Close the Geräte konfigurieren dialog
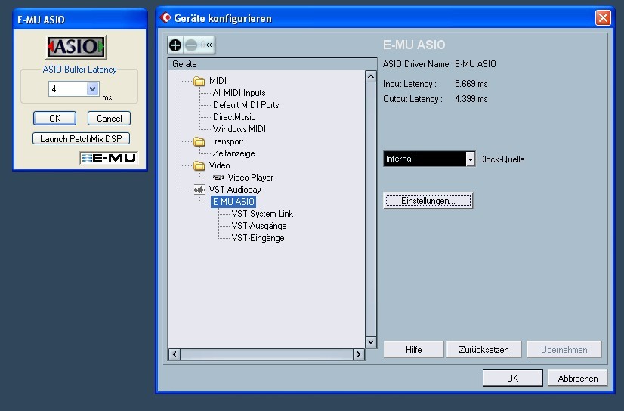The width and height of the screenshot is (624, 411). pyautogui.click(x=603, y=18)
